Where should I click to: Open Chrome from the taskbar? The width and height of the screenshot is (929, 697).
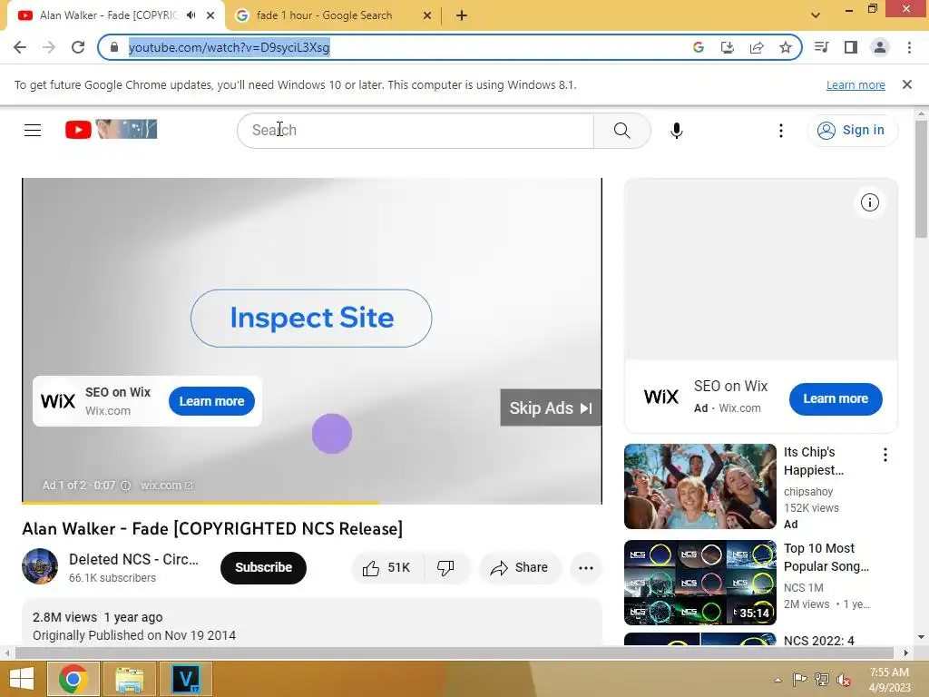click(x=73, y=679)
